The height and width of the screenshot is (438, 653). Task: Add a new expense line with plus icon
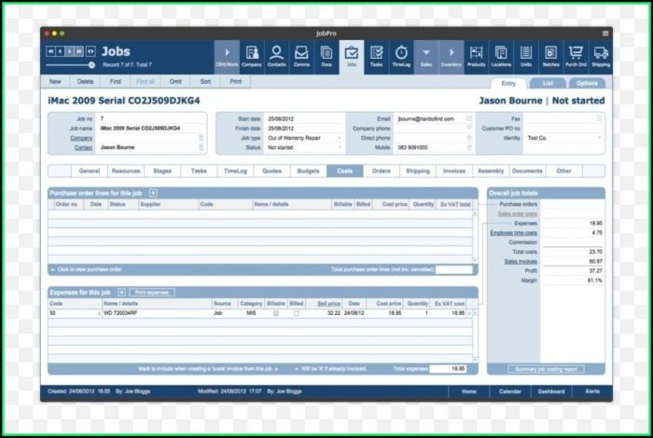121,293
